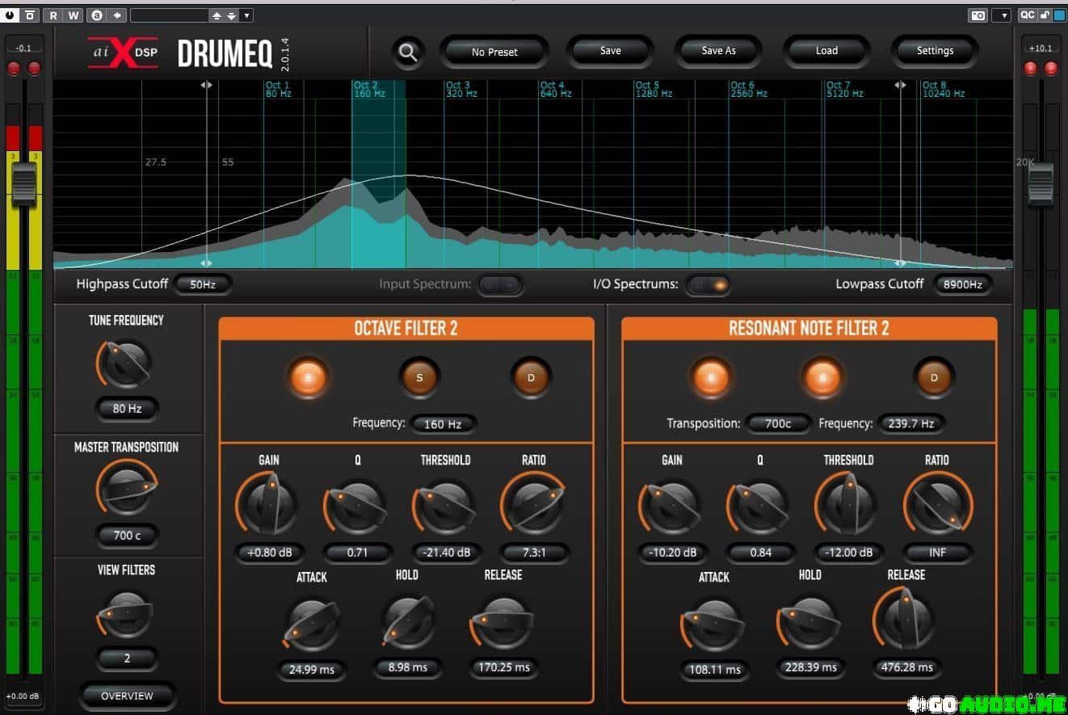Select Oct 2 160 Hz band label

[369, 89]
